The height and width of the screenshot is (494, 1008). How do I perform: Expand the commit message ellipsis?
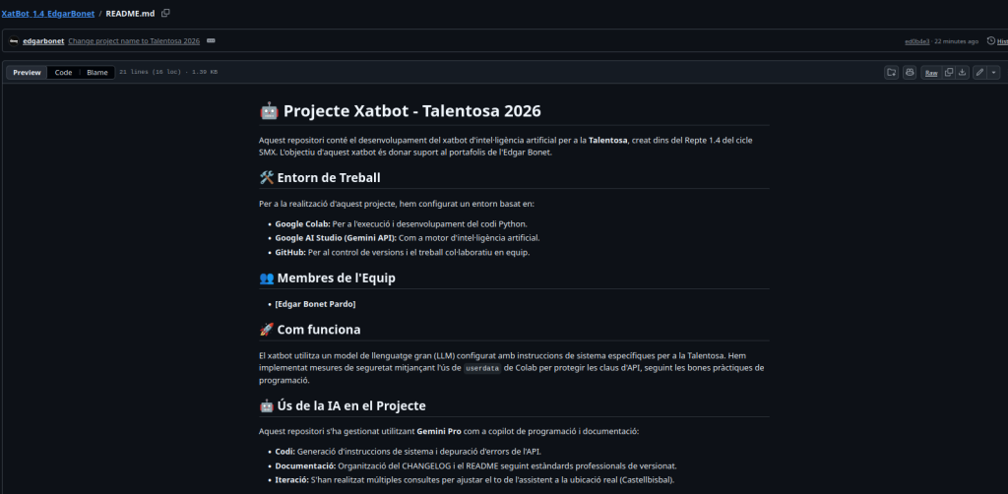211,41
